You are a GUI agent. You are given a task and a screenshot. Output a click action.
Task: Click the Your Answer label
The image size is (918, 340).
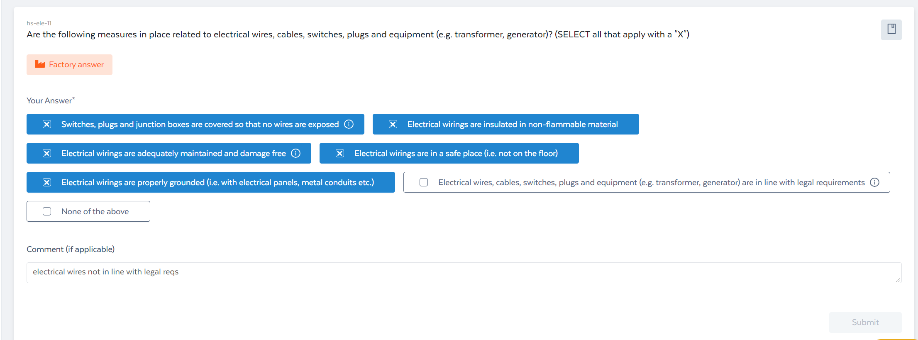click(x=51, y=100)
